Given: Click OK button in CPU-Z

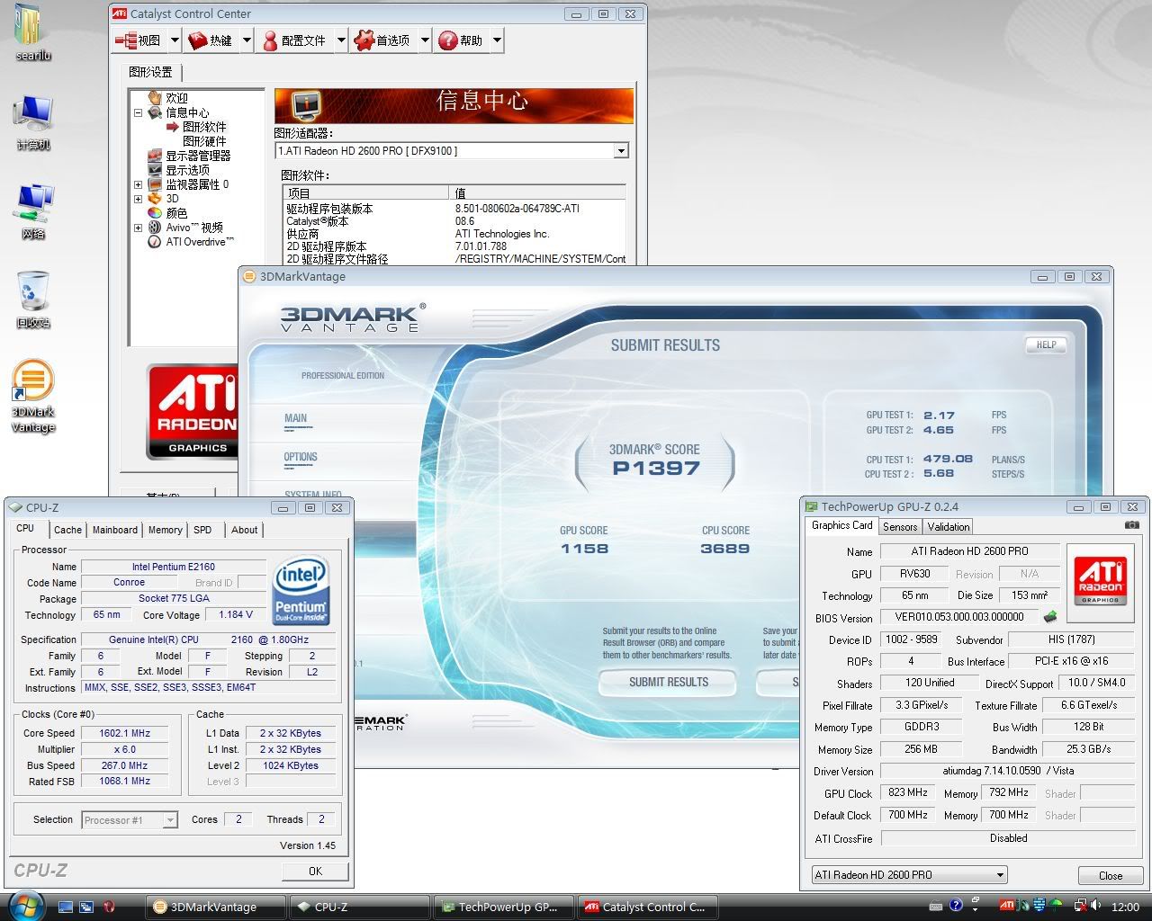Looking at the screenshot, I should click(315, 871).
